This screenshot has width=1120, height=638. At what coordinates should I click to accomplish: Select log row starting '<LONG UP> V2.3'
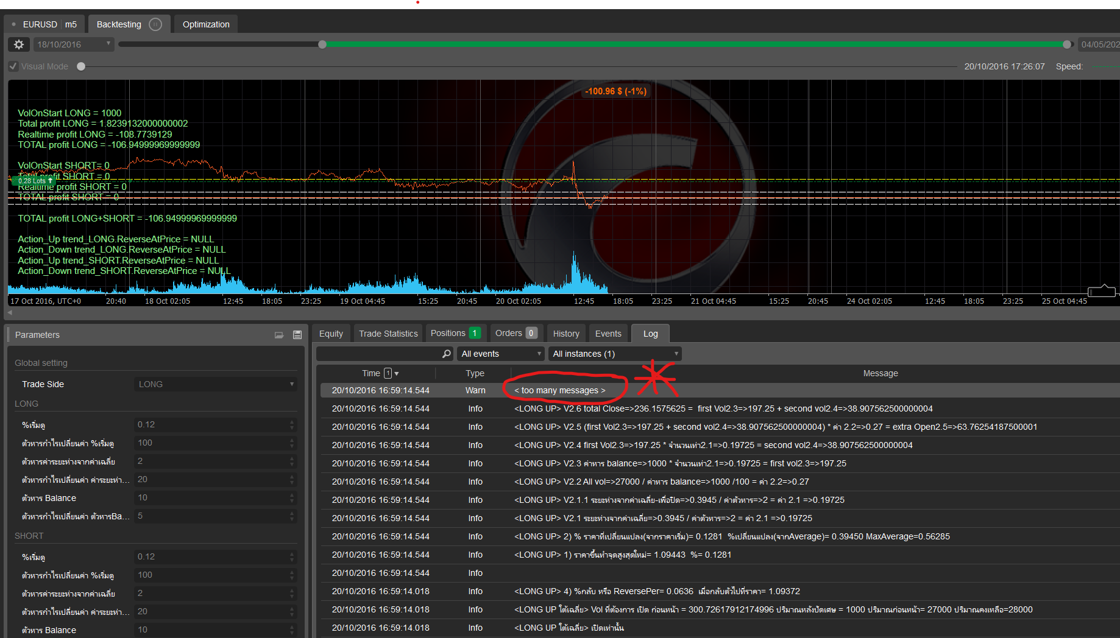point(720,463)
